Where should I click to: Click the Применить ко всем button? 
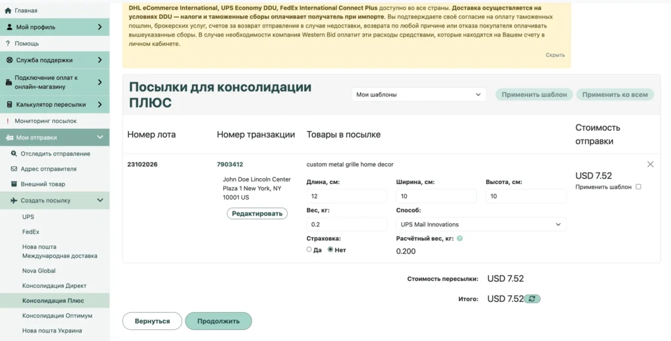click(x=615, y=94)
